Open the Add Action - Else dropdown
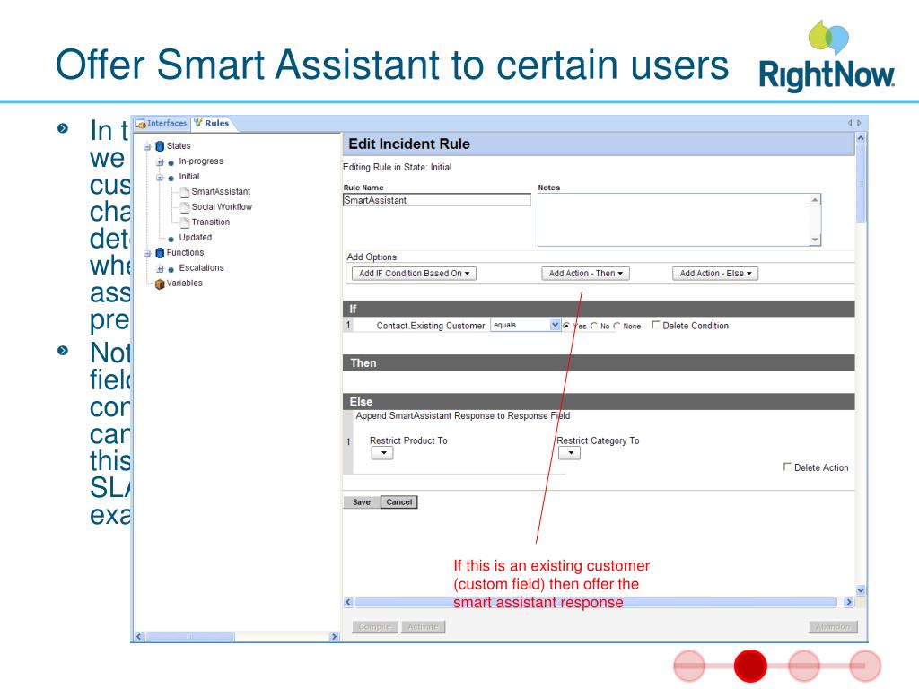This screenshot has width=919, height=689. coord(715,274)
